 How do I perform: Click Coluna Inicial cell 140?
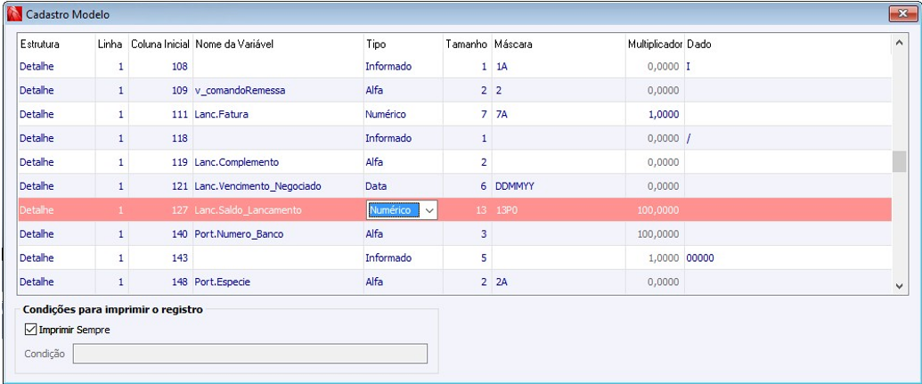click(x=160, y=234)
